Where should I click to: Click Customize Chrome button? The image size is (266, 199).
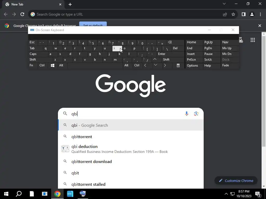[236, 181]
